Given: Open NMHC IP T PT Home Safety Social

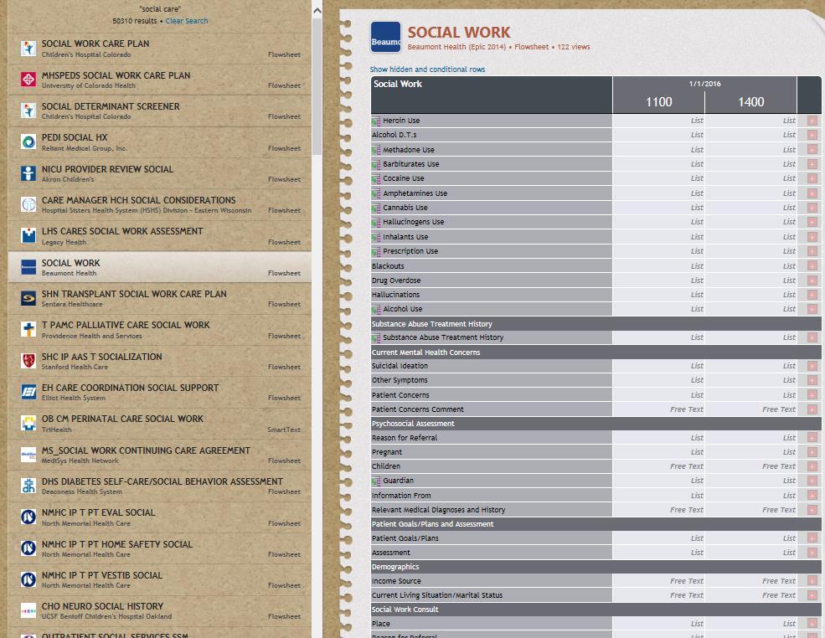Looking at the screenshot, I should (159, 548).
